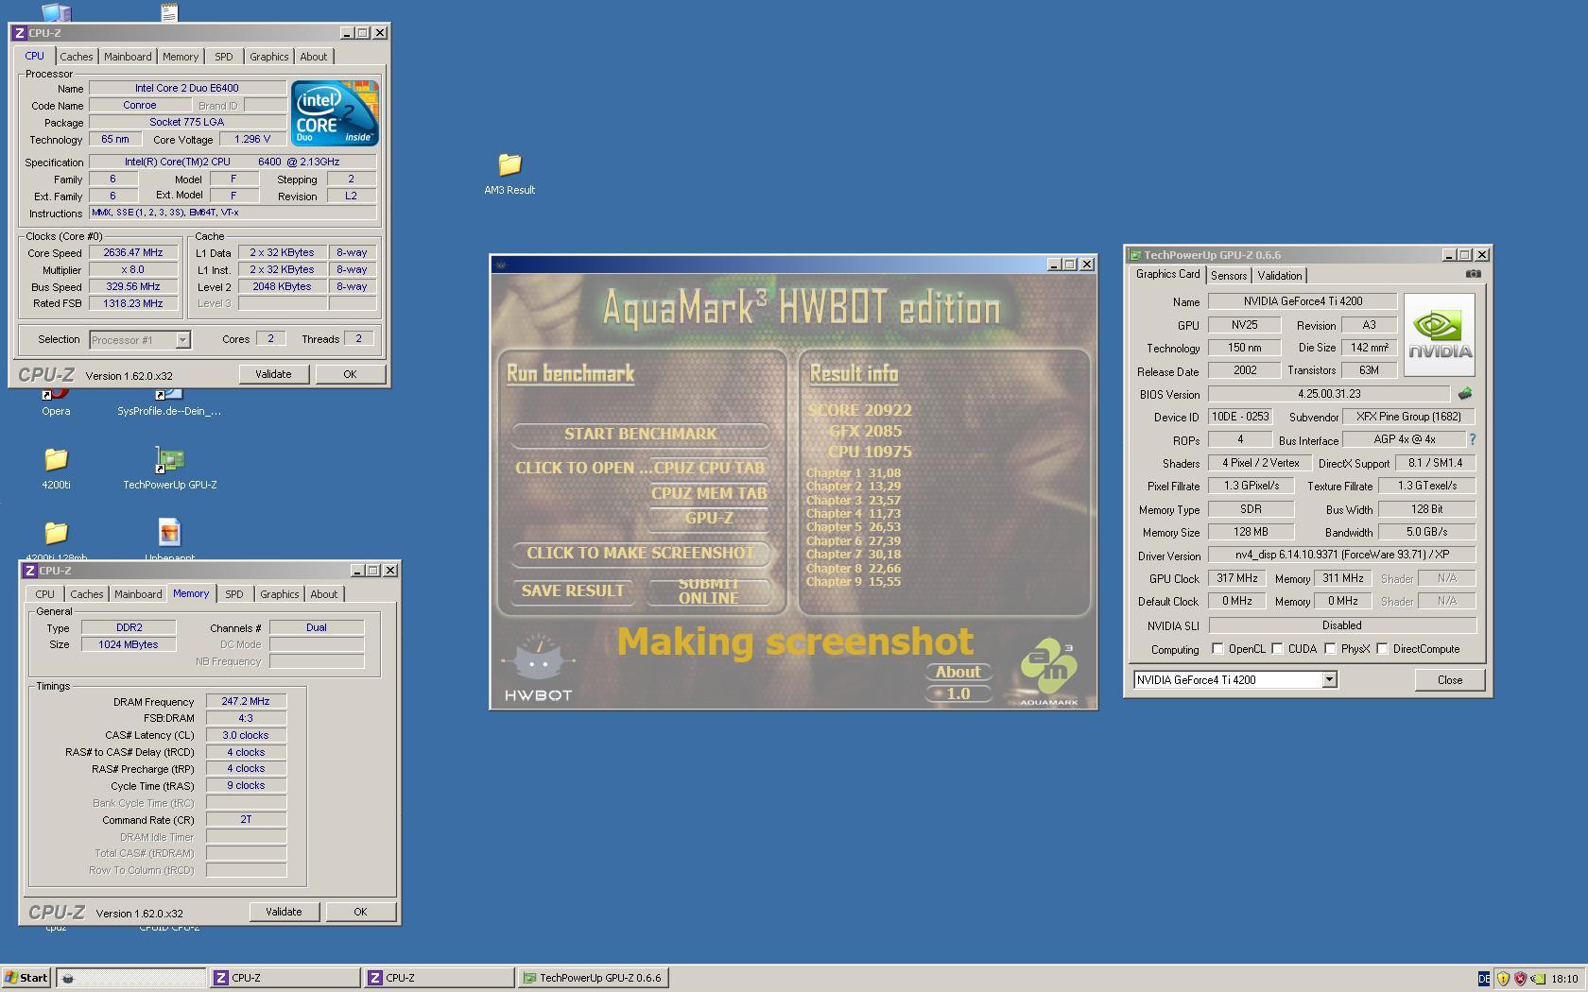Click the BIOS version 4.25.00.31.23 field
This screenshot has height=992, width=1588.
[1329, 394]
